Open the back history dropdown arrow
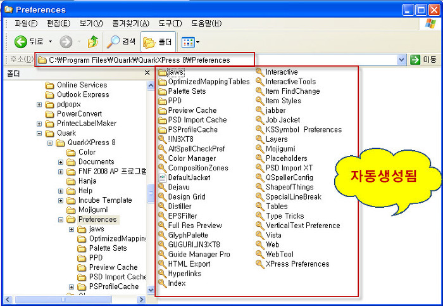The image size is (443, 306). point(51,42)
